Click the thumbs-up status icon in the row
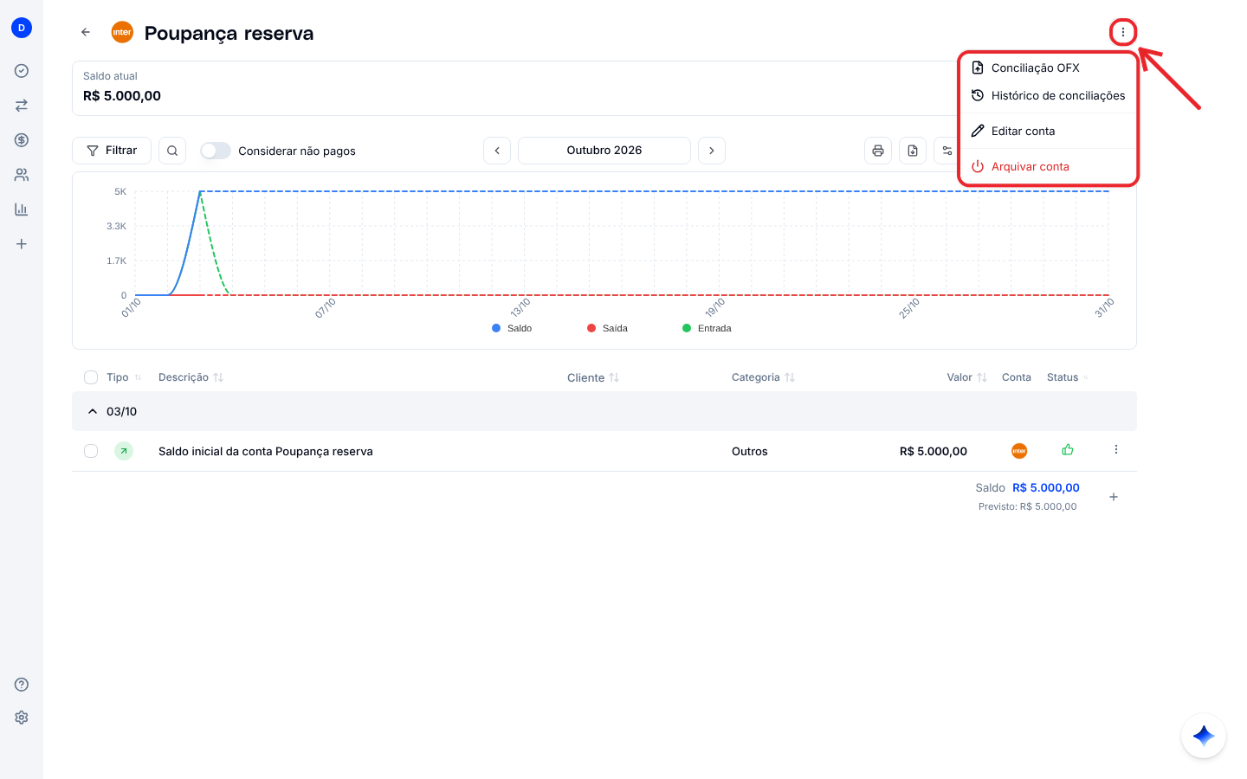The height and width of the screenshot is (779, 1247). [1068, 450]
